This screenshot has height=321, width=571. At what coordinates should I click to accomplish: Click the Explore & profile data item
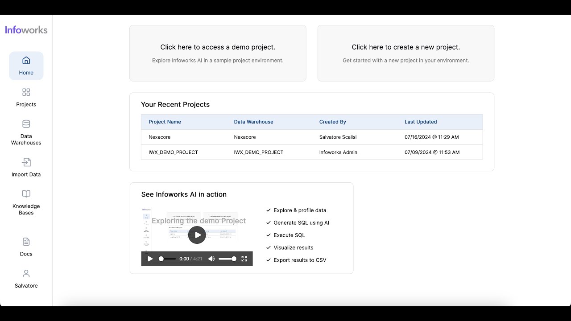point(300,210)
